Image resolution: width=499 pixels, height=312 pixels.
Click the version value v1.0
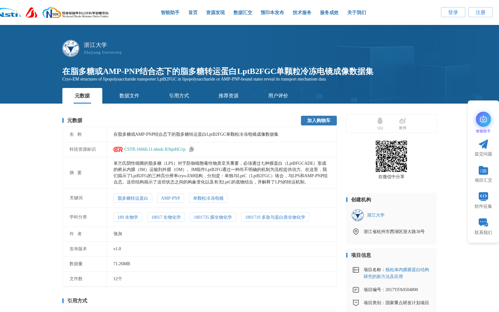point(117,249)
